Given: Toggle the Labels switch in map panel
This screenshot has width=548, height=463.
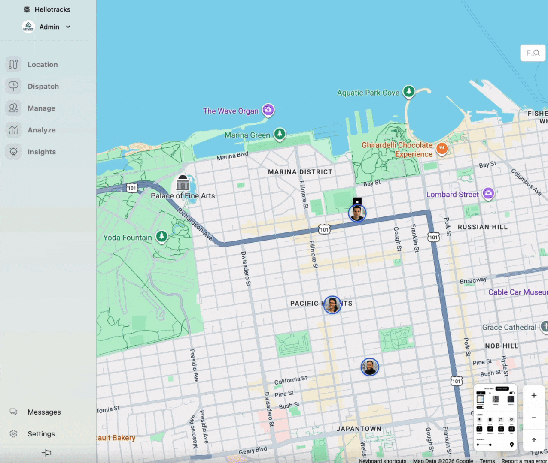Looking at the screenshot, I should click(481, 407).
